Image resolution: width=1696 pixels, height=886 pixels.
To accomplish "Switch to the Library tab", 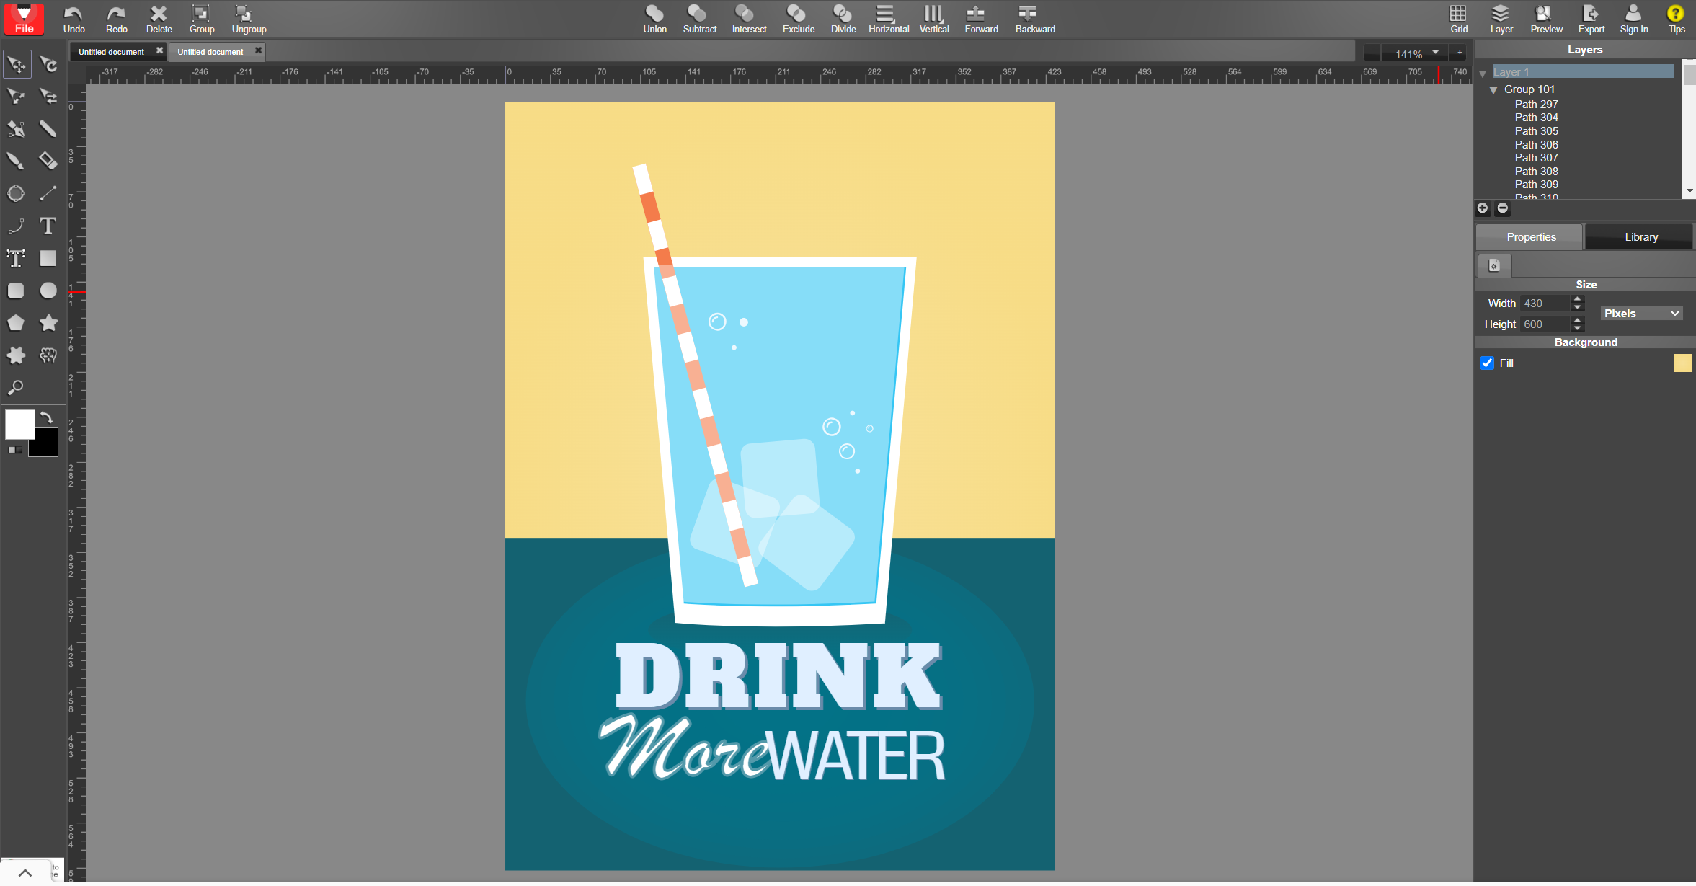I will pos(1640,237).
